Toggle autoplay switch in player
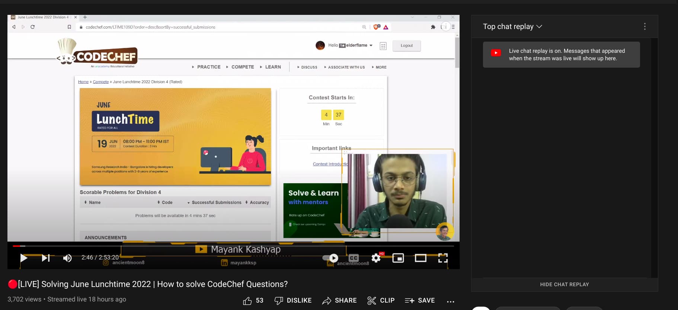678x310 pixels. 330,258
